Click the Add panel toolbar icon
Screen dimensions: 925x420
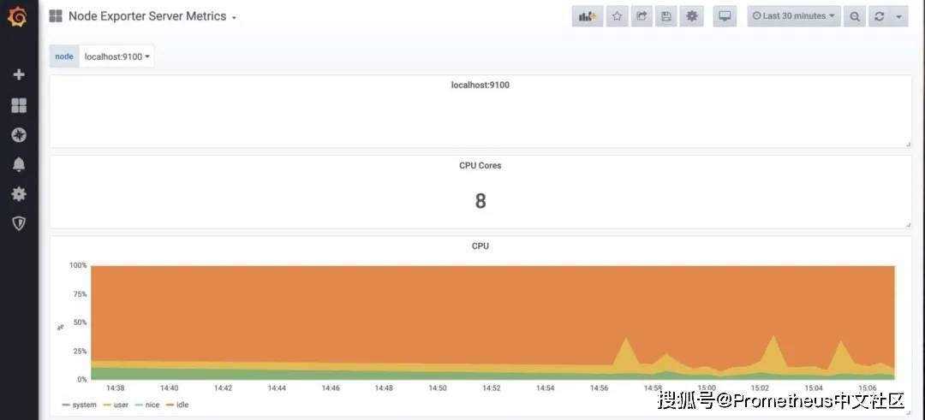(587, 16)
